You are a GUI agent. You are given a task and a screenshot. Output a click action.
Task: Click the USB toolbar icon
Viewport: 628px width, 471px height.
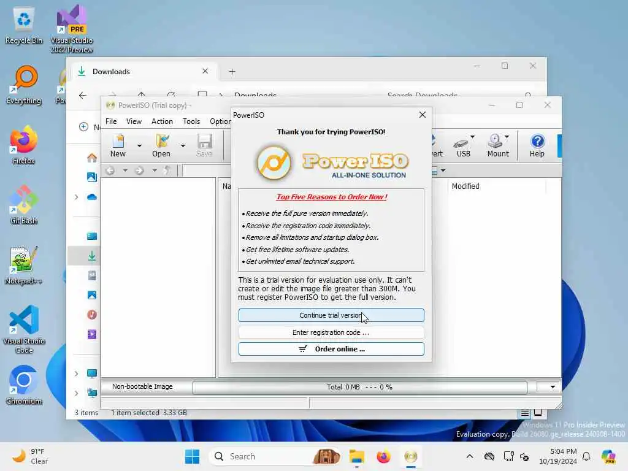463,145
